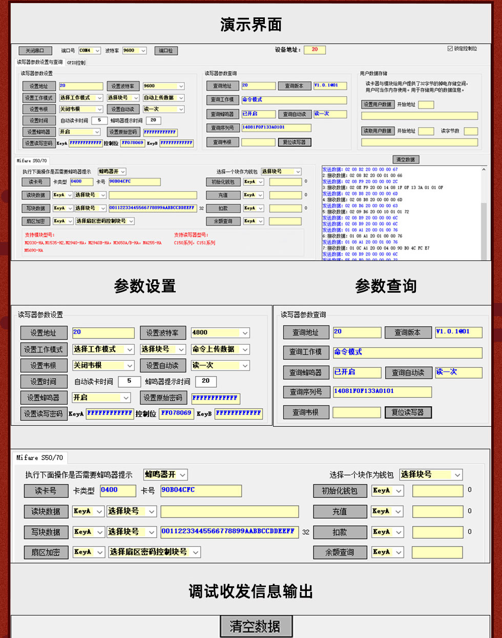Open 选择扇区密码控制块号 dropdown in the enlarged panel
Viewport: 502px width, 638px height.
[x=154, y=552]
